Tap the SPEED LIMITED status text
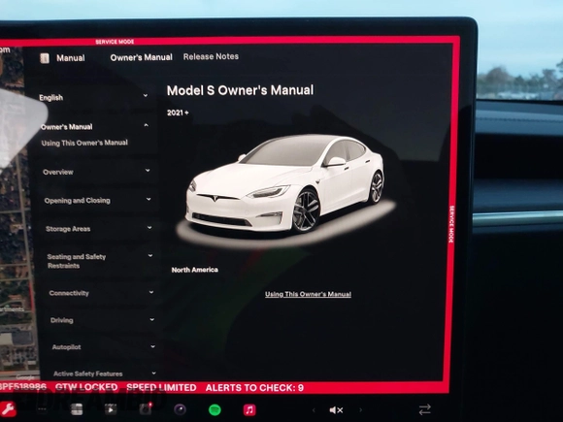 [161, 387]
